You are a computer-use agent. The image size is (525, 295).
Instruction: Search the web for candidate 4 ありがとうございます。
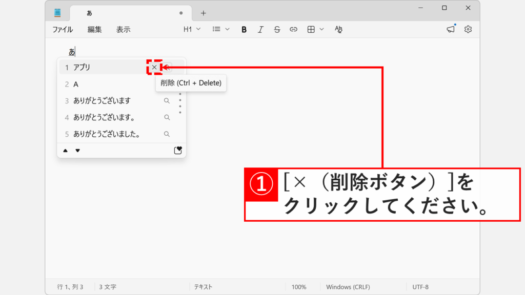[167, 117]
